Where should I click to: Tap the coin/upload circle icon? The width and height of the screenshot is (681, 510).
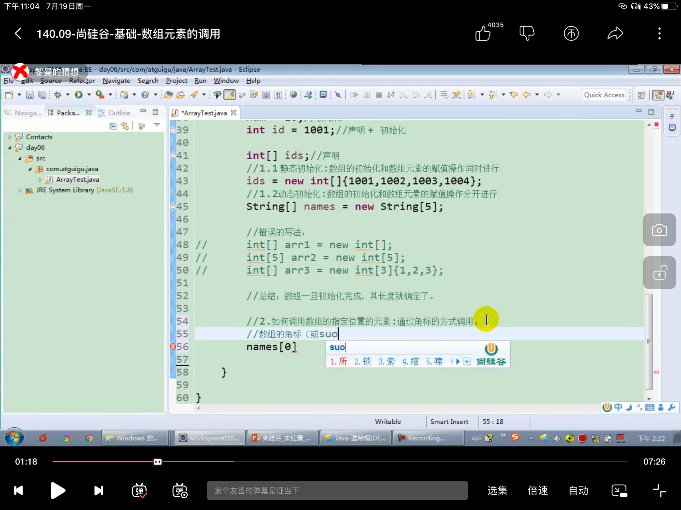(x=571, y=34)
